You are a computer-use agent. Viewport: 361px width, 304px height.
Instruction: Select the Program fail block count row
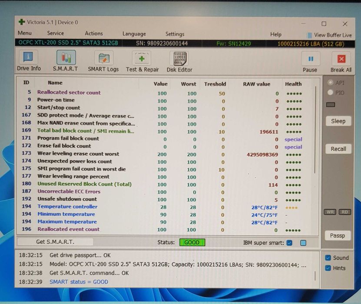point(165,139)
